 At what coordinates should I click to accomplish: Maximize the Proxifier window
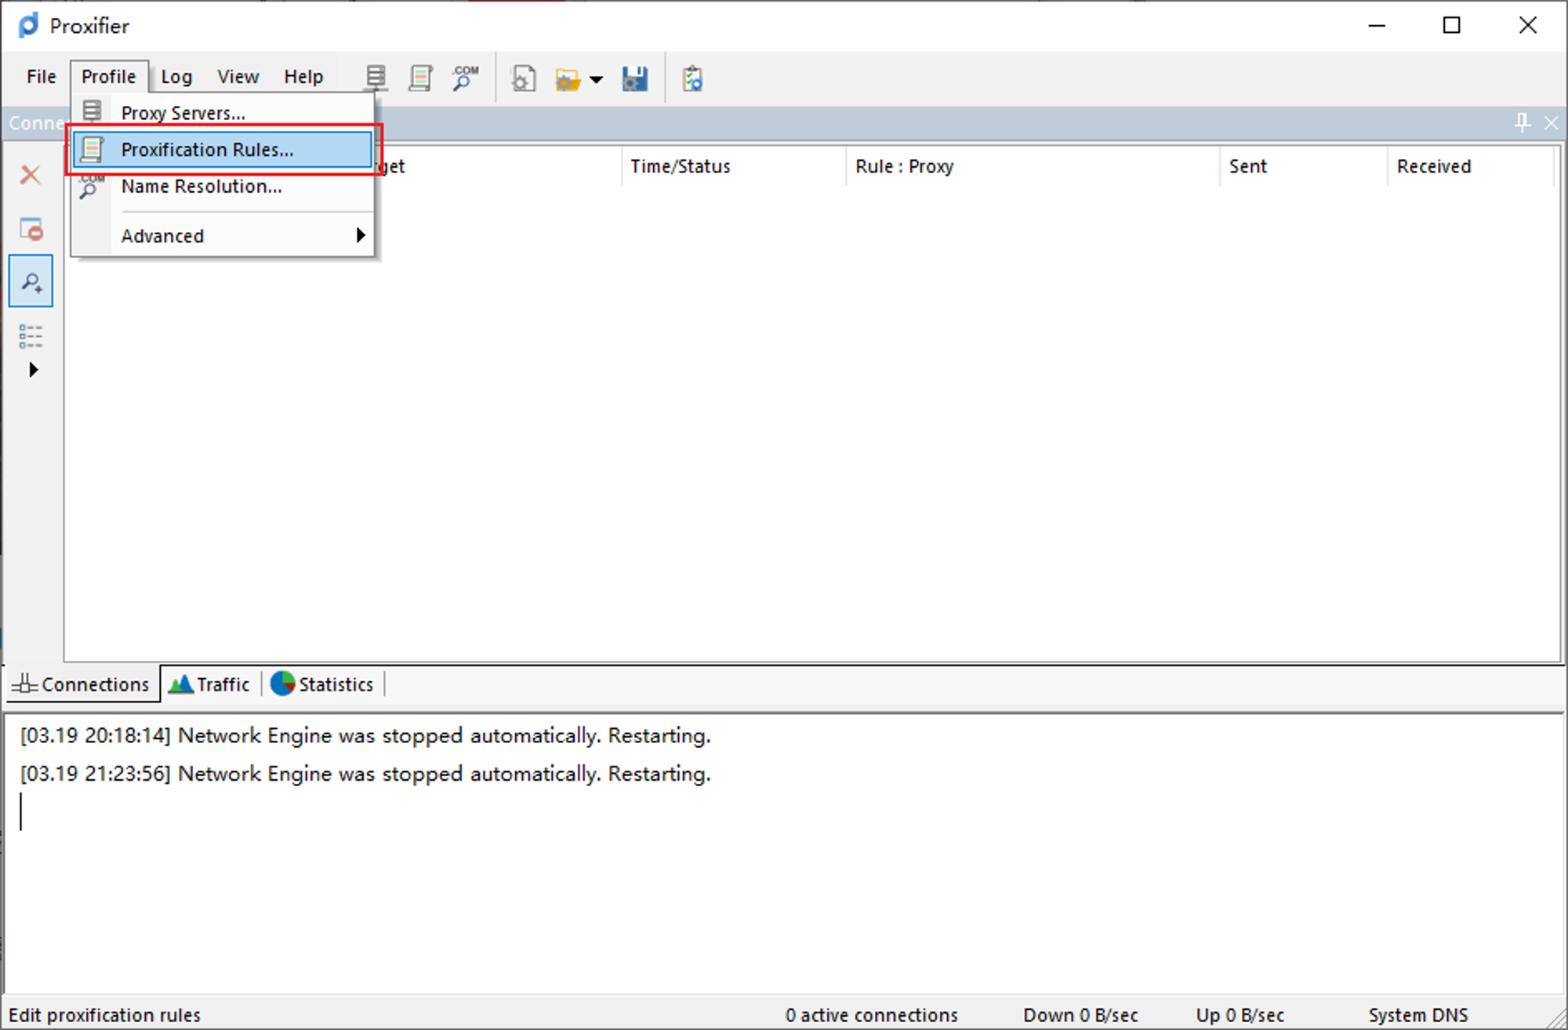tap(1452, 25)
